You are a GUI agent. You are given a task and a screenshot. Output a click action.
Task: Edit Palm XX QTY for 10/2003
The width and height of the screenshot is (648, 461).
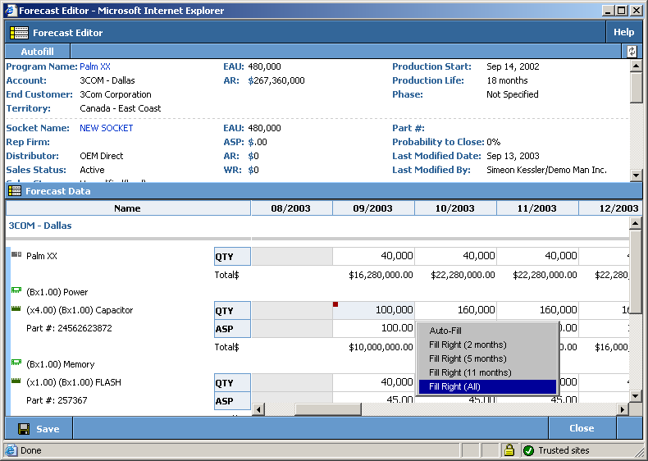pyautogui.click(x=455, y=257)
